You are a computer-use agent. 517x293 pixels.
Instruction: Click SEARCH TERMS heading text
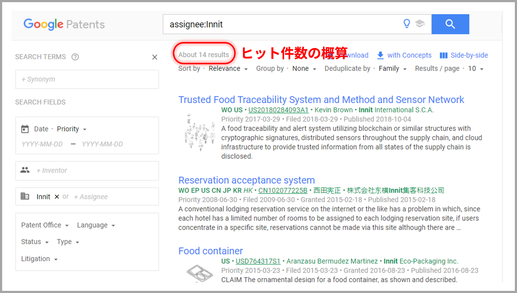point(41,57)
